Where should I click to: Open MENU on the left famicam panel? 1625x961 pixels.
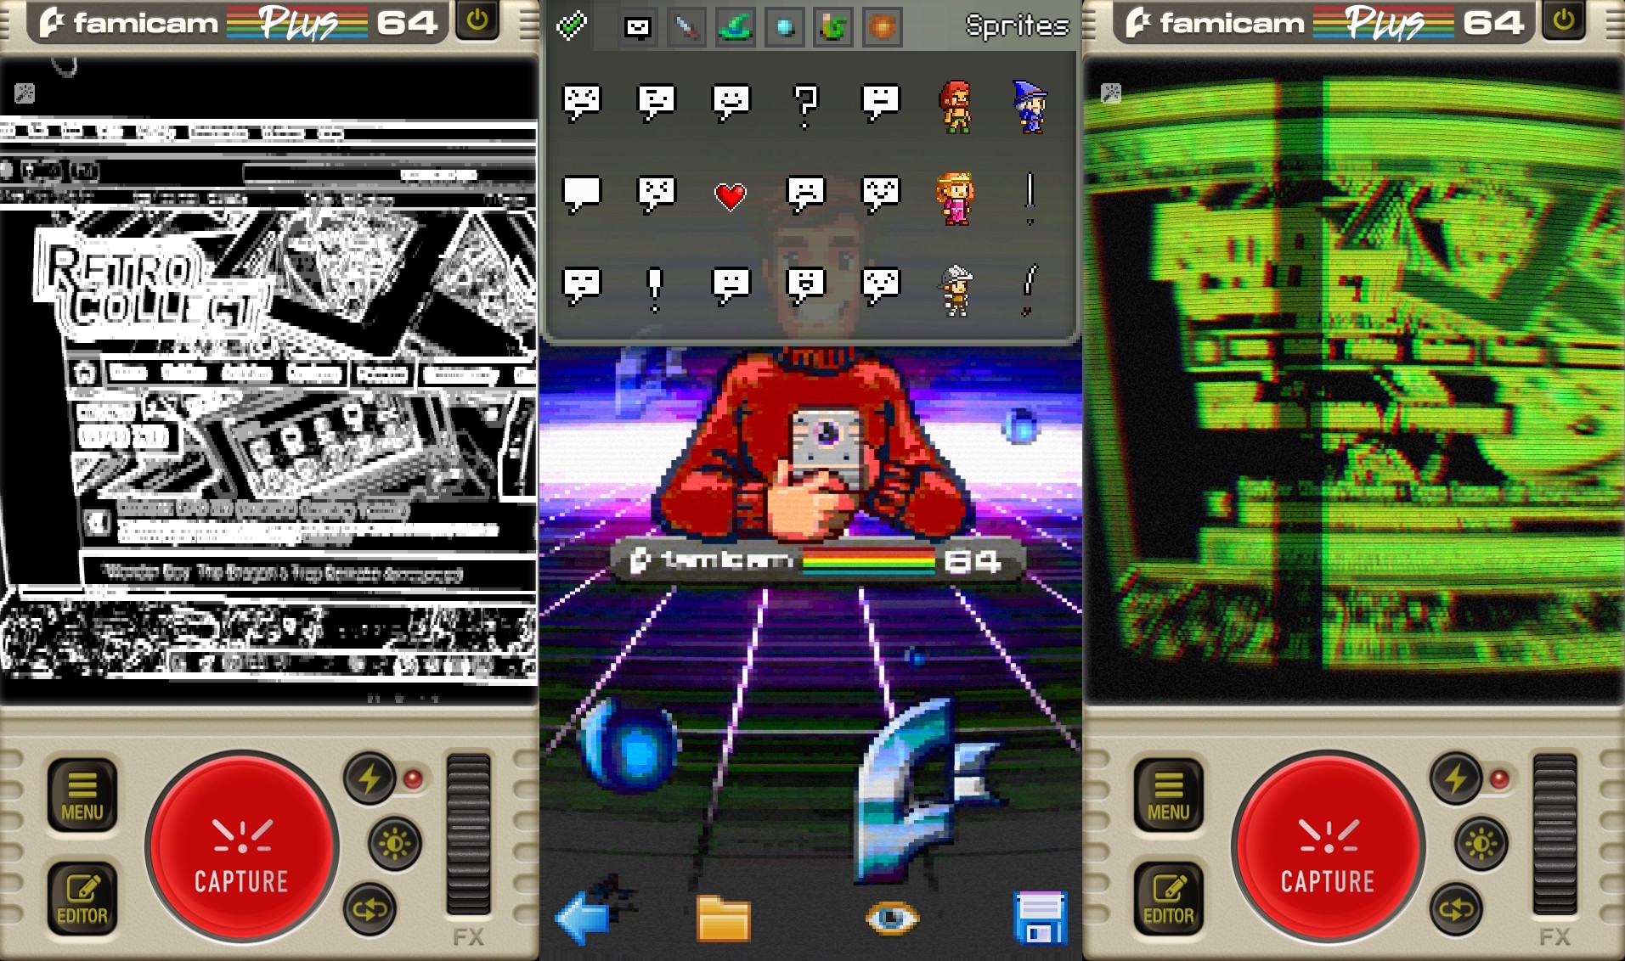pyautogui.click(x=82, y=796)
